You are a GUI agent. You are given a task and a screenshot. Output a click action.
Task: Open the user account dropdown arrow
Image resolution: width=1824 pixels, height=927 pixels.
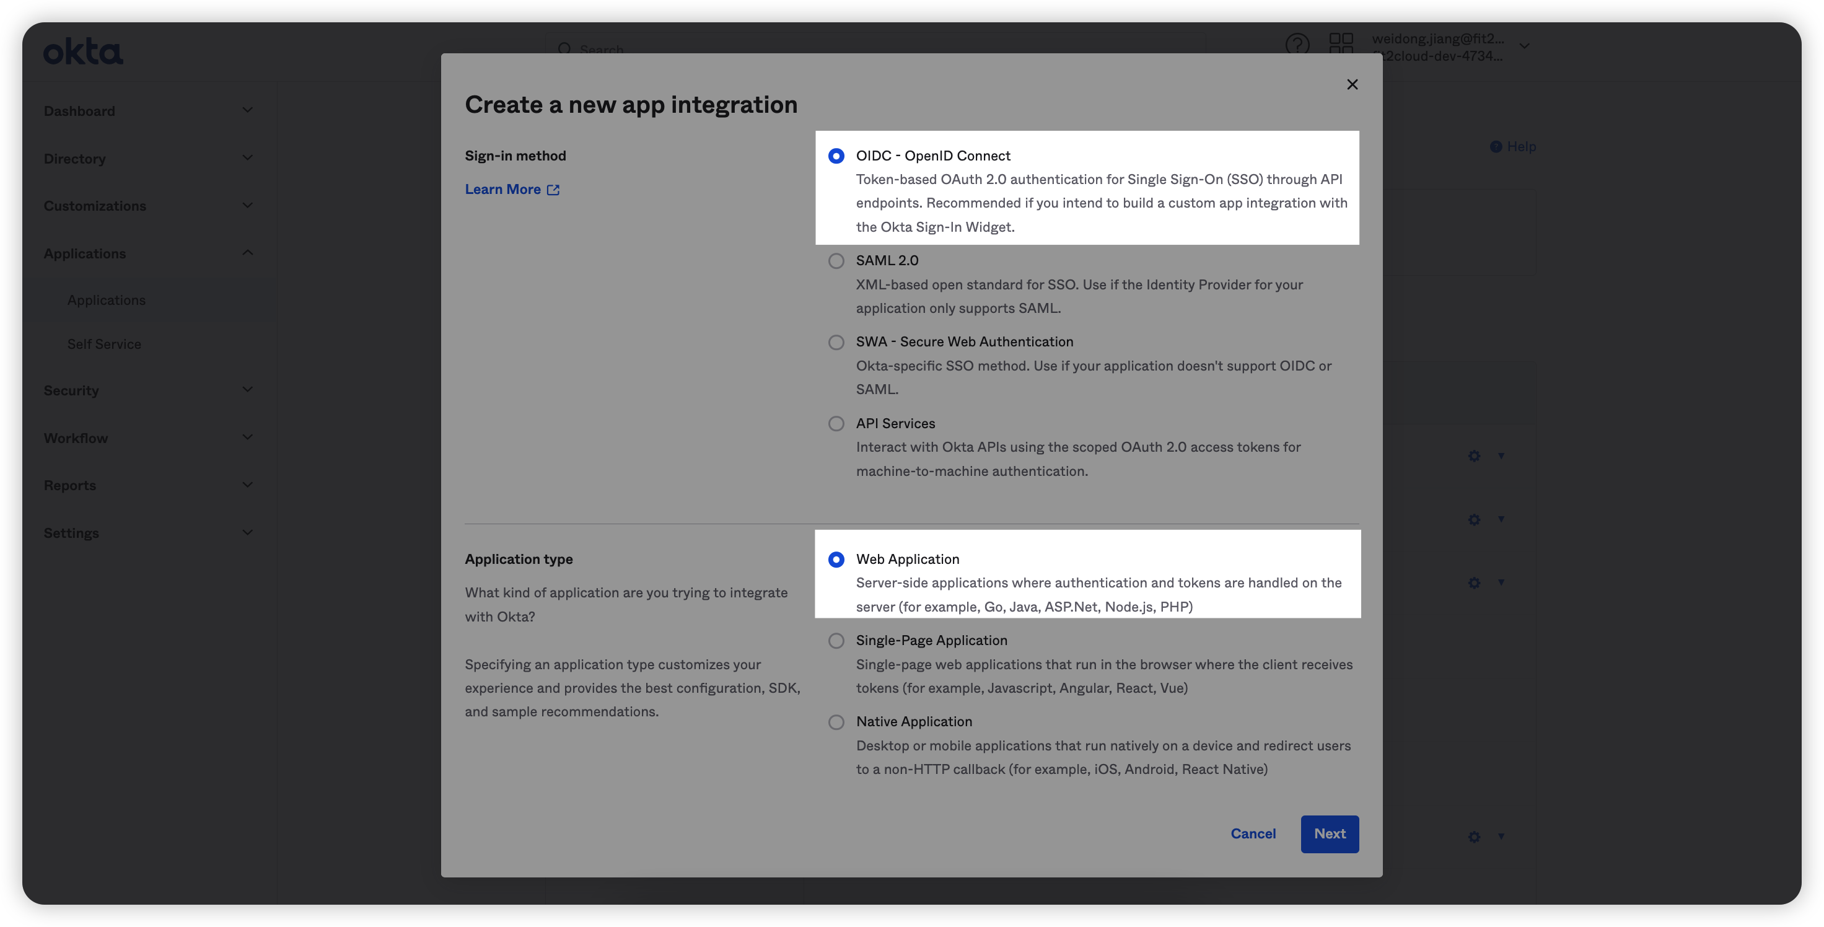tap(1525, 46)
